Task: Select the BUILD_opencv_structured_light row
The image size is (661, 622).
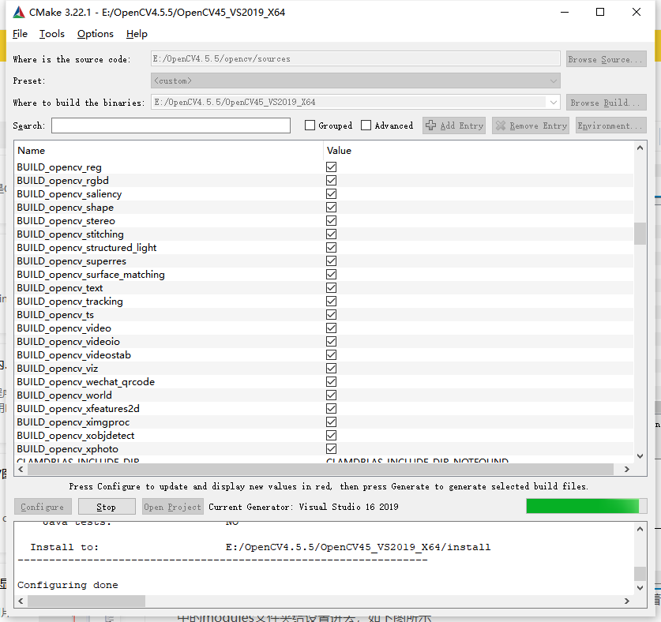Action: 324,247
